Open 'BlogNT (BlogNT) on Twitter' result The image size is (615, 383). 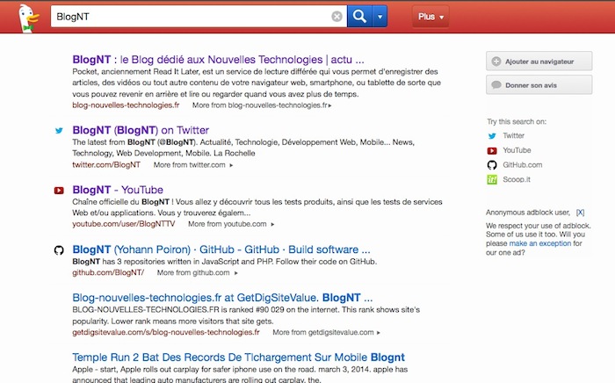pyautogui.click(x=141, y=130)
